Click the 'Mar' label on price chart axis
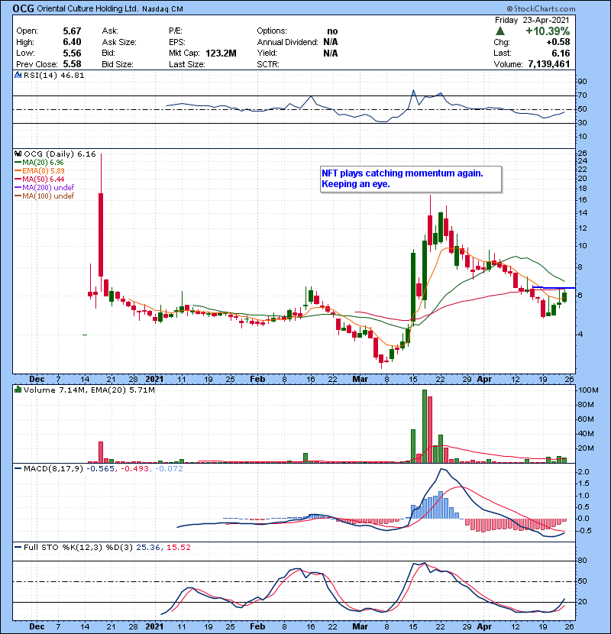 [x=360, y=379]
